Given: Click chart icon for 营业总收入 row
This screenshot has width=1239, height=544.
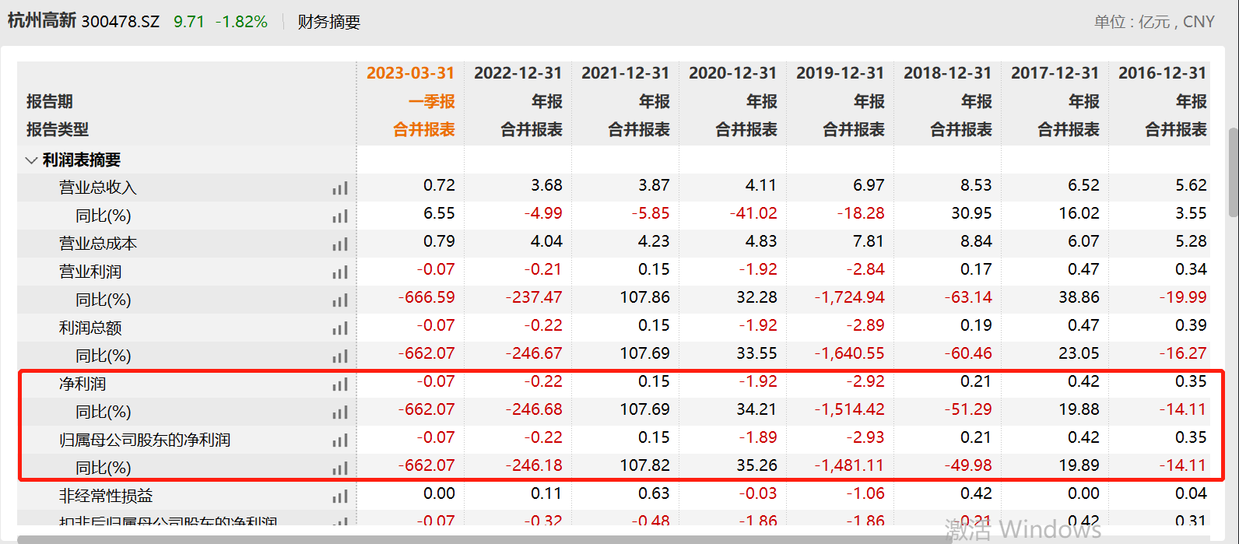Looking at the screenshot, I should tap(340, 188).
